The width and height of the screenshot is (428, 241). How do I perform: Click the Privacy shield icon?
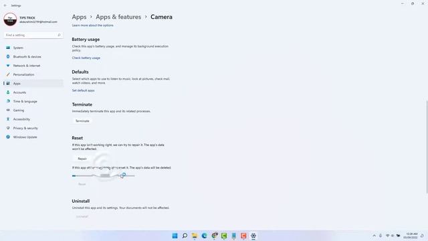pos(8,128)
